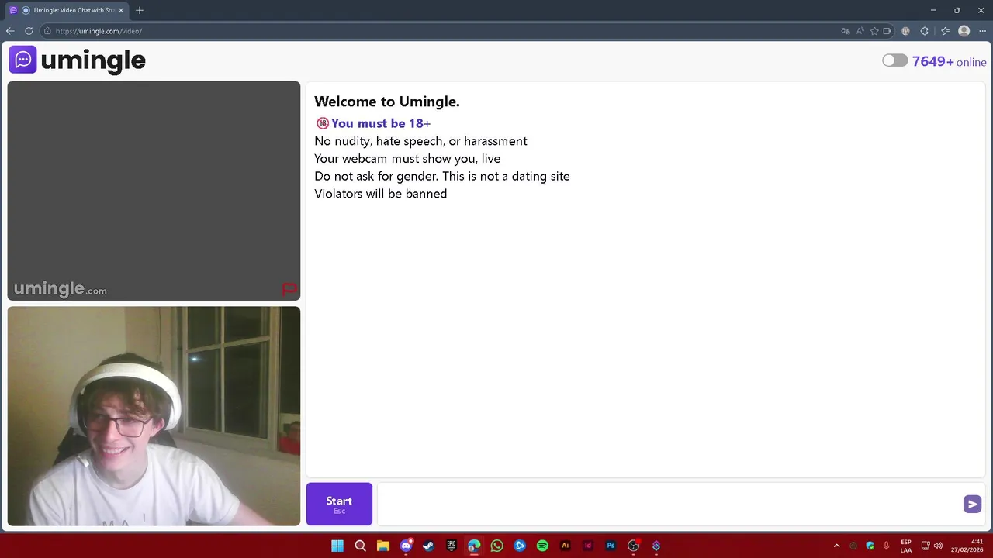The height and width of the screenshot is (558, 993).
Task: Click 'No nudity, hate speech, or harassment' line
Action: tap(420, 141)
